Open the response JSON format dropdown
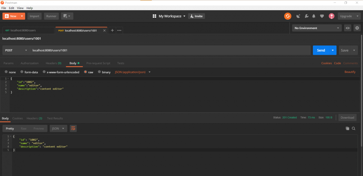Image resolution: width=363 pixels, height=176 pixels. tap(58, 128)
